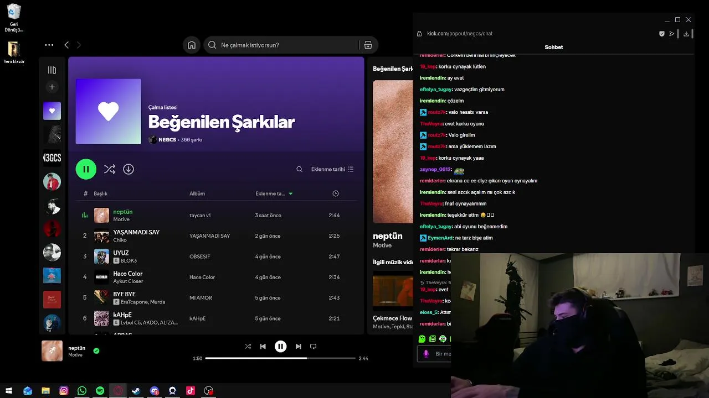Image resolution: width=709 pixels, height=398 pixels.
Task: Open the OBSESIF album link
Action: click(x=200, y=256)
